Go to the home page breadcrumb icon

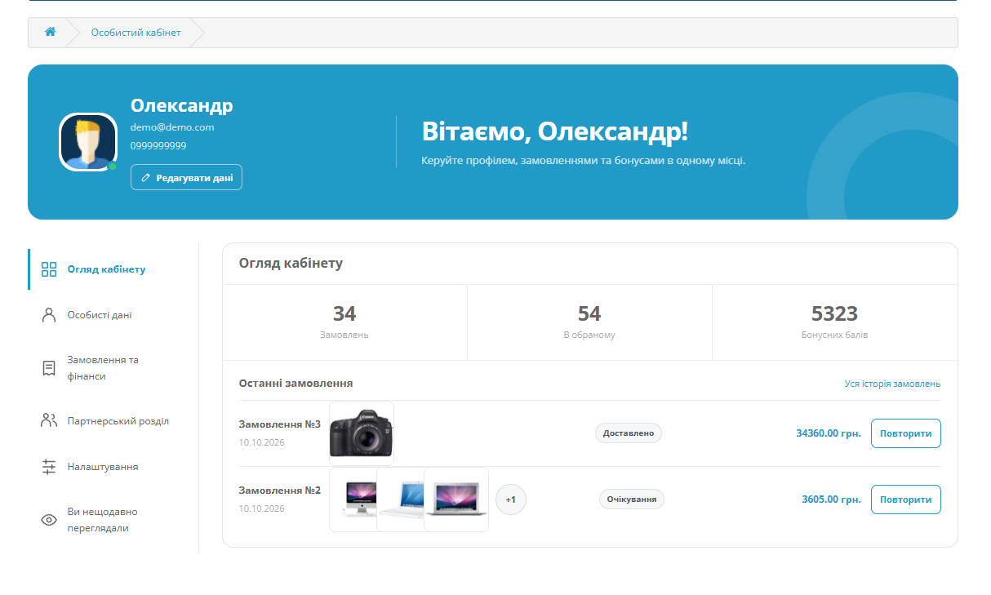51,32
